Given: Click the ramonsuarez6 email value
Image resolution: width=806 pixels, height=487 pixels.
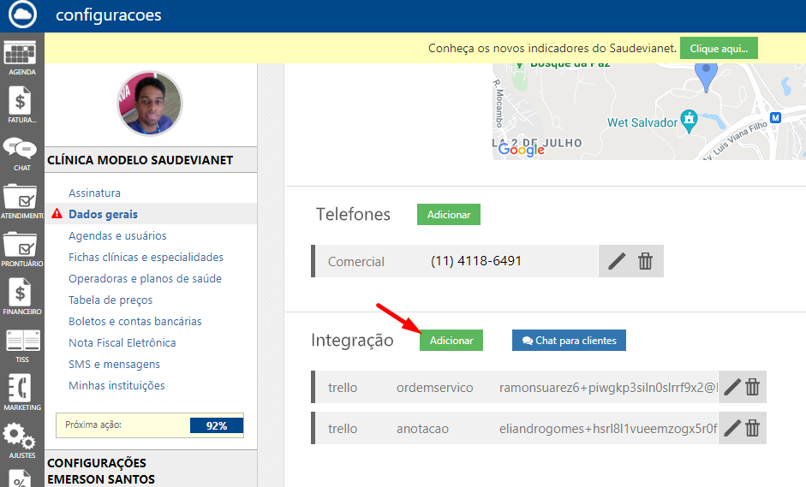Looking at the screenshot, I should point(608,388).
